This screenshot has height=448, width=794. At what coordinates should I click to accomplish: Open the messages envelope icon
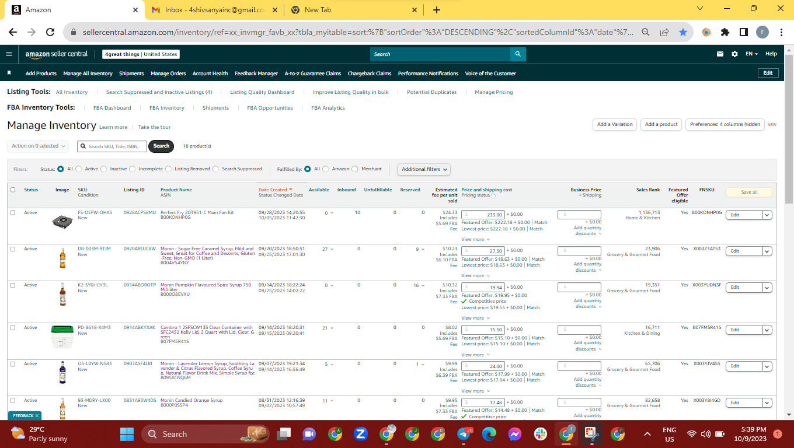coord(720,54)
